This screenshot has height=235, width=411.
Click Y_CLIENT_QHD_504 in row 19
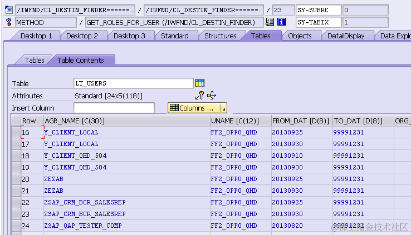click(75, 167)
